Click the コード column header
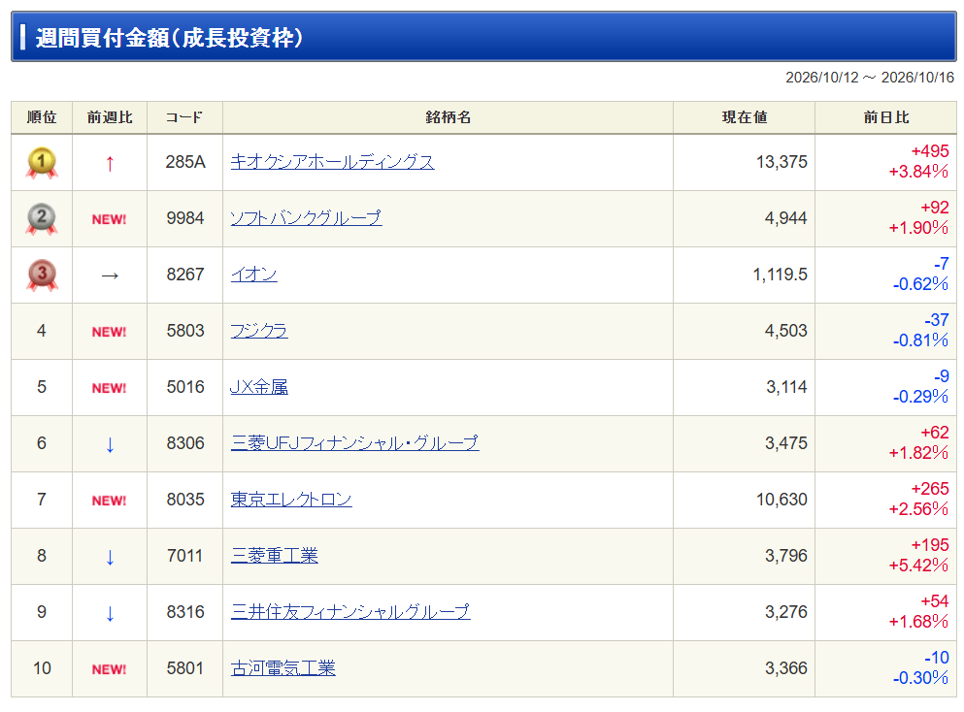Screen dimensions: 964x712 [x=184, y=117]
